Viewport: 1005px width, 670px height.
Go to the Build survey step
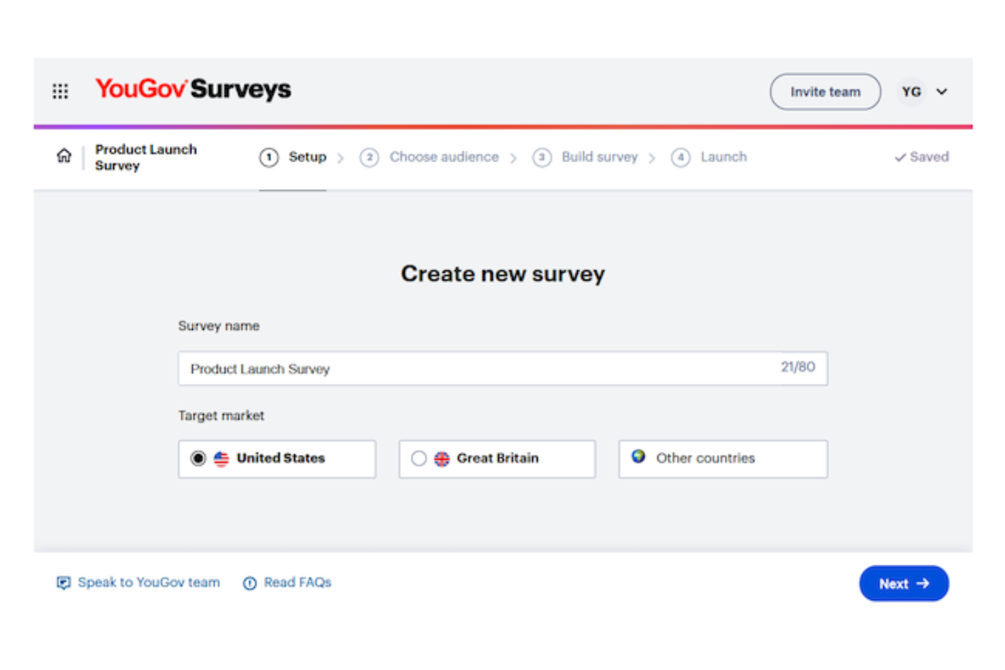tap(585, 157)
